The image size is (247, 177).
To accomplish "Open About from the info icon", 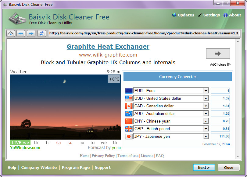I will pos(225,15).
